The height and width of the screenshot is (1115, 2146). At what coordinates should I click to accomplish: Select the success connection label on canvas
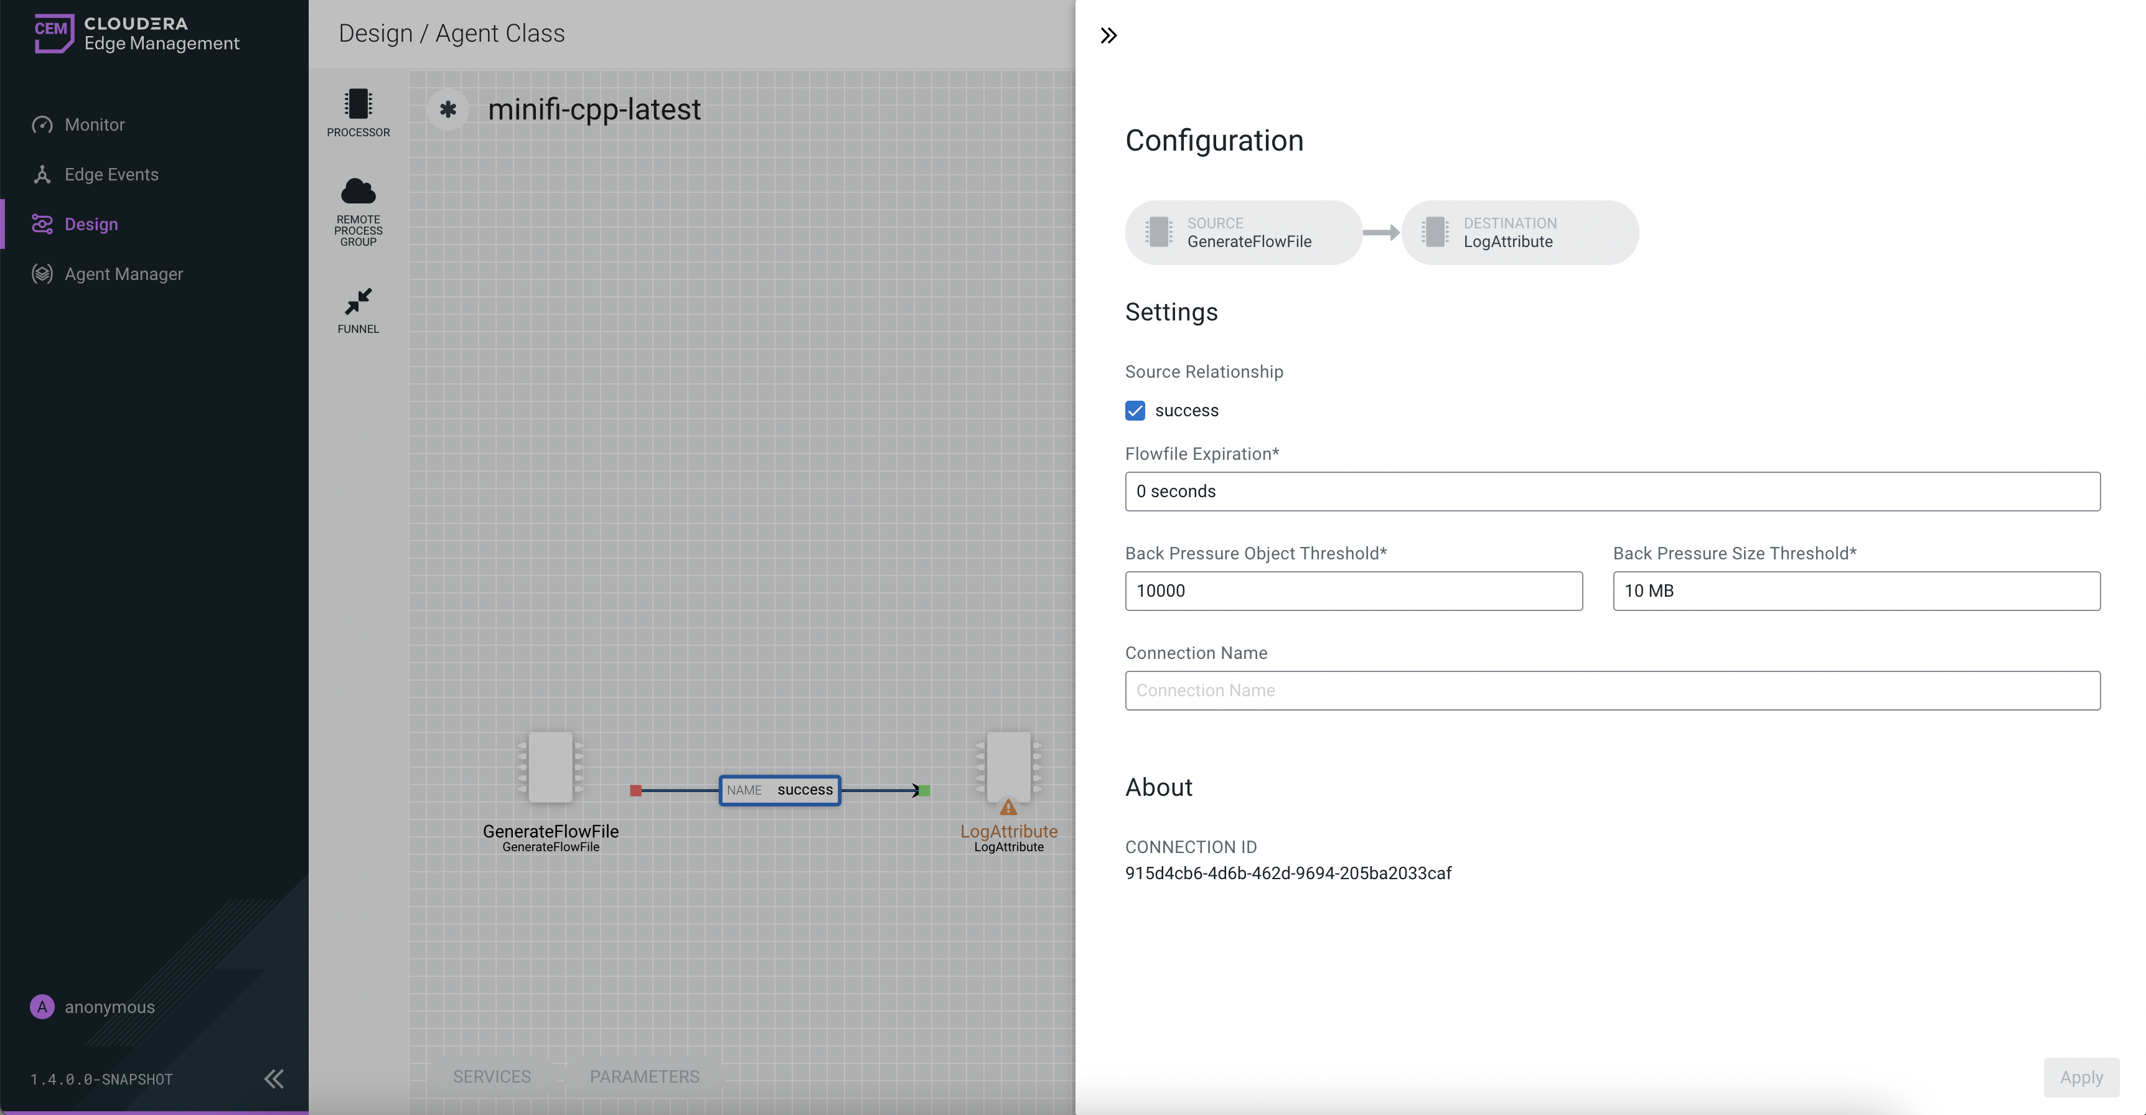(x=779, y=790)
